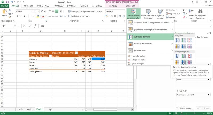Click the add new sheet plus icon
213x115 pixels.
(x=50, y=109)
